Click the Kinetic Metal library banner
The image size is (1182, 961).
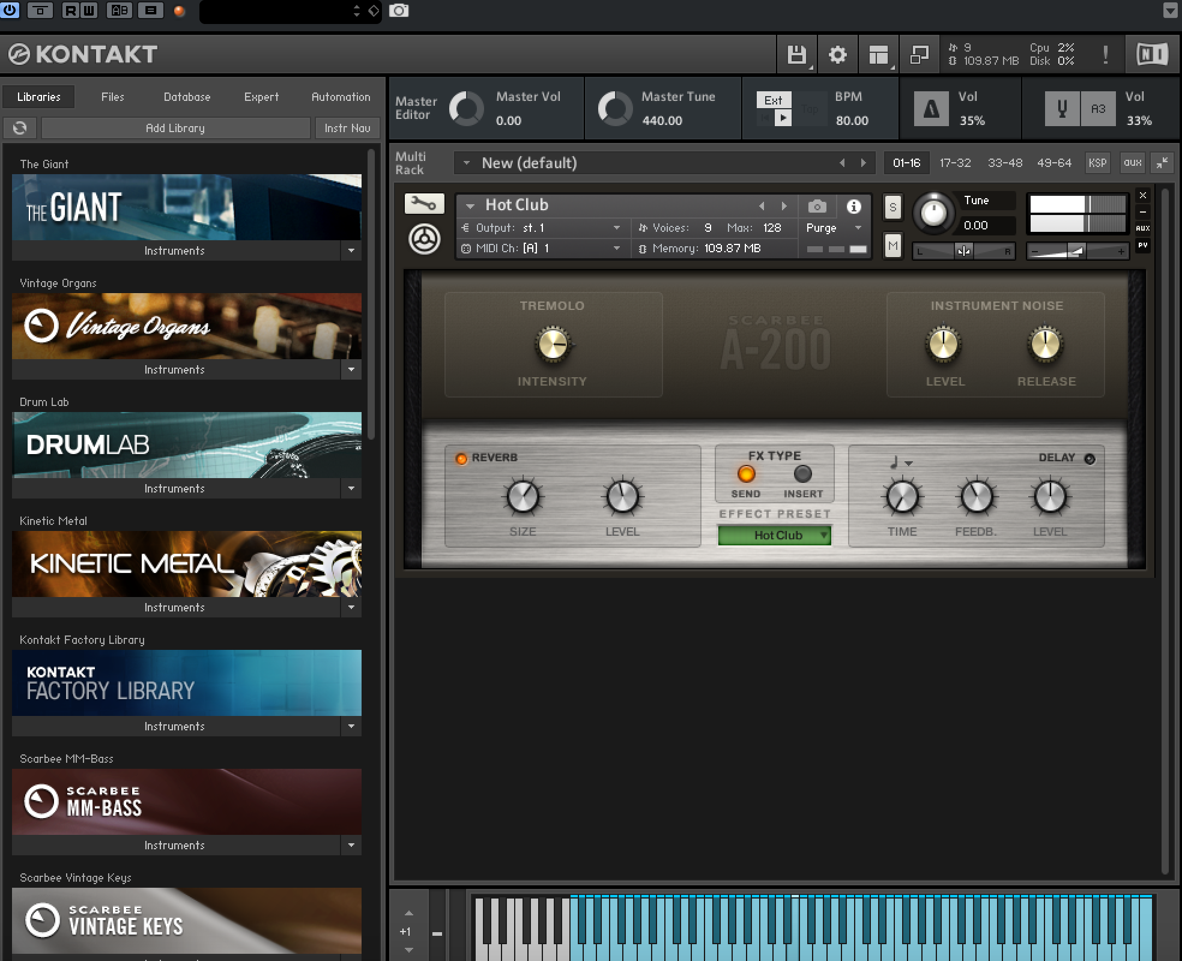pos(187,564)
